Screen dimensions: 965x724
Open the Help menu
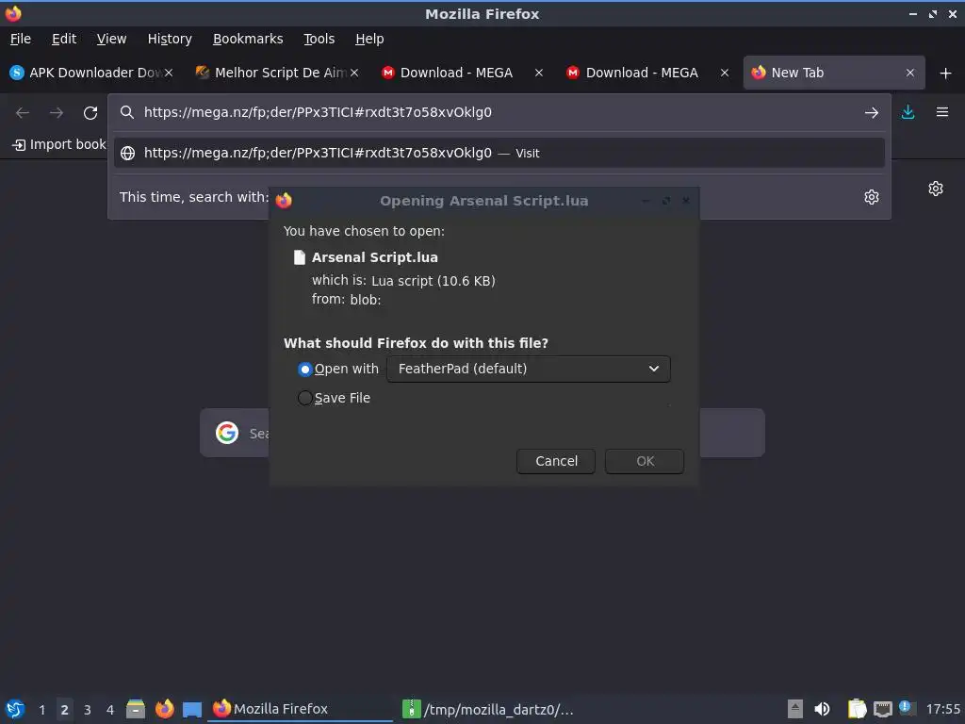[369, 39]
